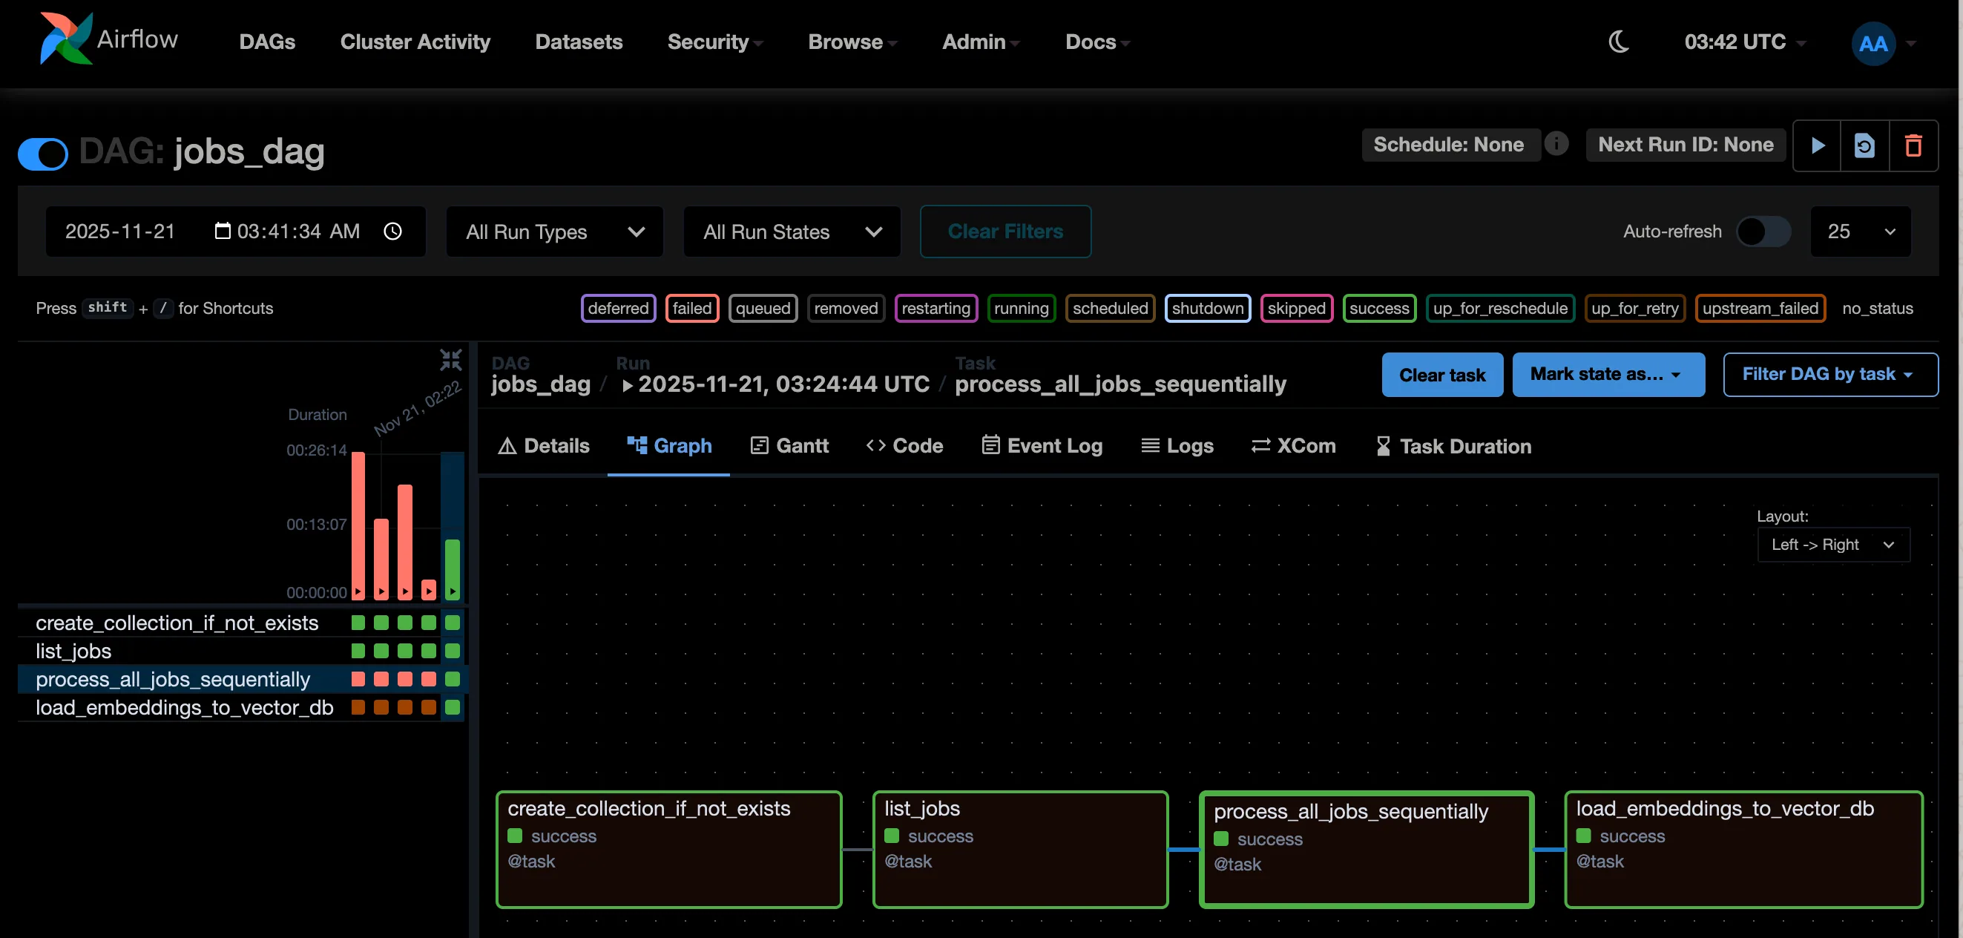This screenshot has height=938, width=1963.
Task: Enable the Auto-refresh switch
Action: pyautogui.click(x=1763, y=232)
